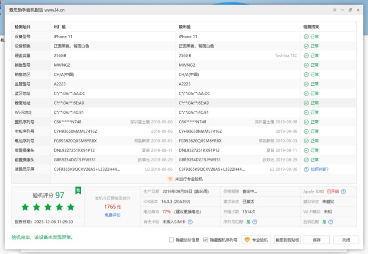Click the orange heart icon beside 未进行专业验机
The image size is (368, 254).
(170, 179)
